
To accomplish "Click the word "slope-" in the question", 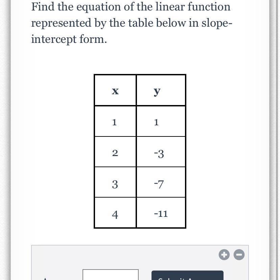I will 217,24.
